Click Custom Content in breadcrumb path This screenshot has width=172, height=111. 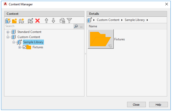[x=108, y=20]
